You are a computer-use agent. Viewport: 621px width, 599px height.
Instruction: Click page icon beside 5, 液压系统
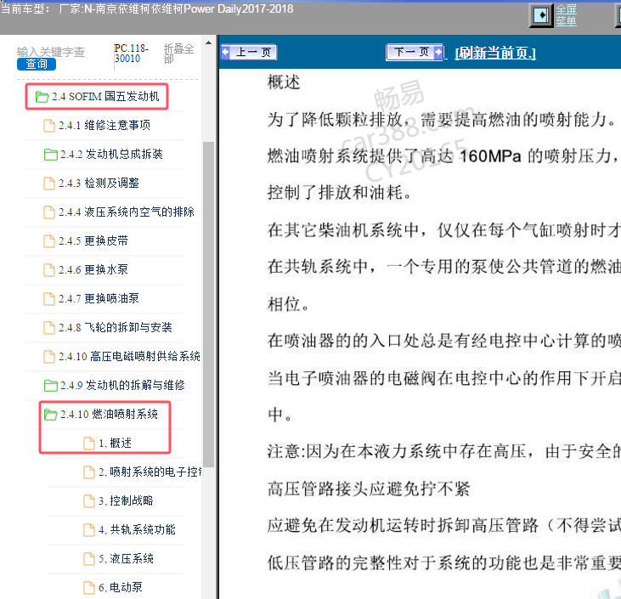(x=89, y=559)
